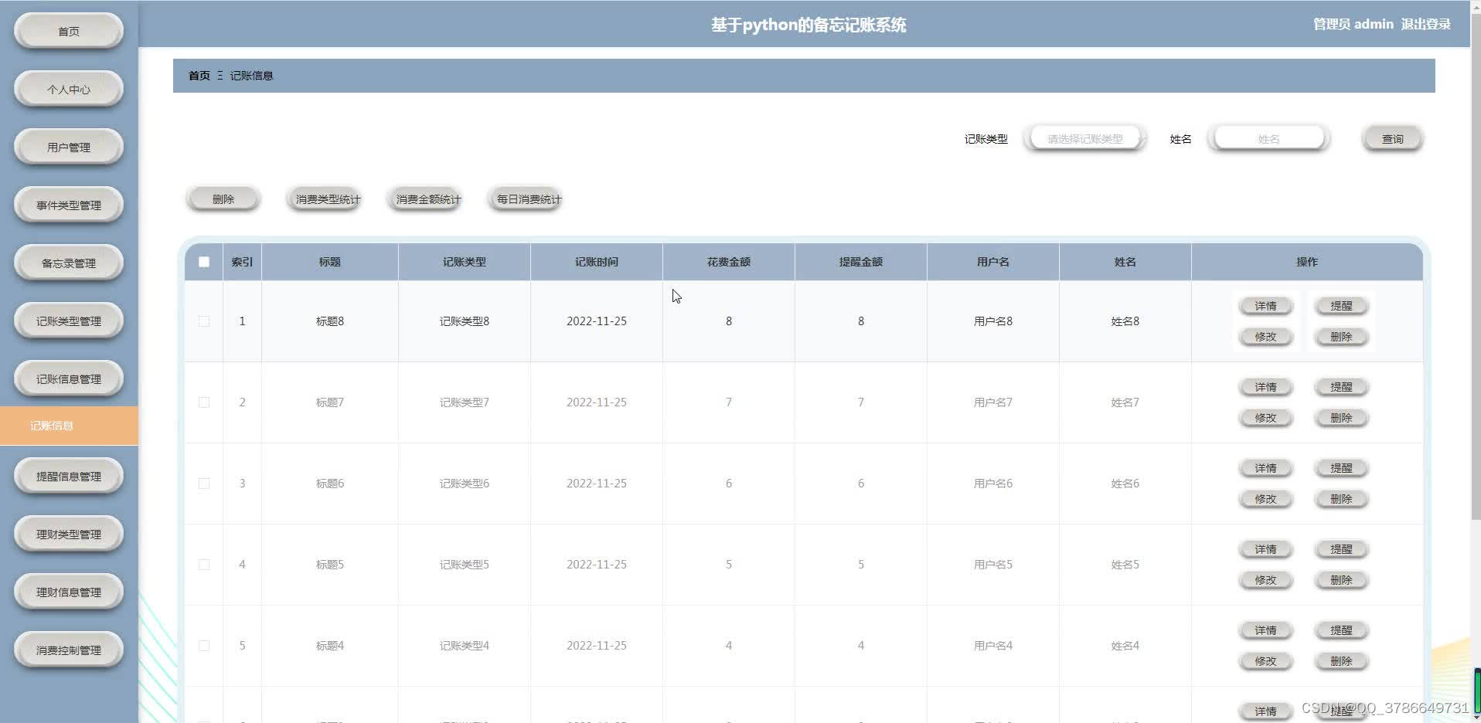Click the 用户名8 cell
The image size is (1481, 723).
(x=993, y=321)
